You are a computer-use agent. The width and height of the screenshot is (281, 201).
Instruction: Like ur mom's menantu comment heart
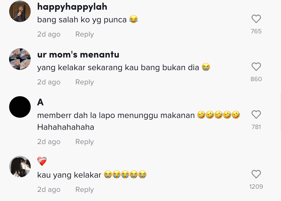point(256,67)
